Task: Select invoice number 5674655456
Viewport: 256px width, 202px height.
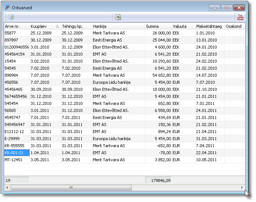Action: (x=17, y=96)
